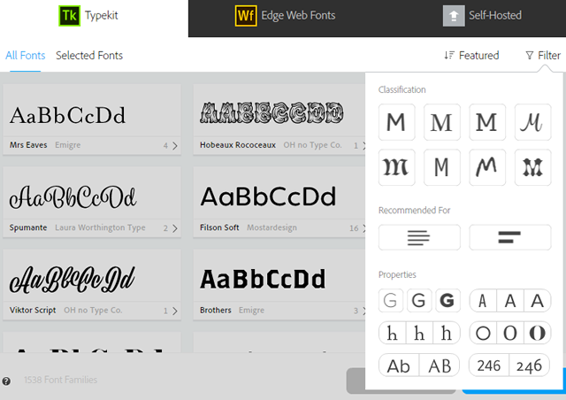Viewport: 566px width, 400px height.
Task: Choose heavy weight G property
Action: tap(447, 300)
